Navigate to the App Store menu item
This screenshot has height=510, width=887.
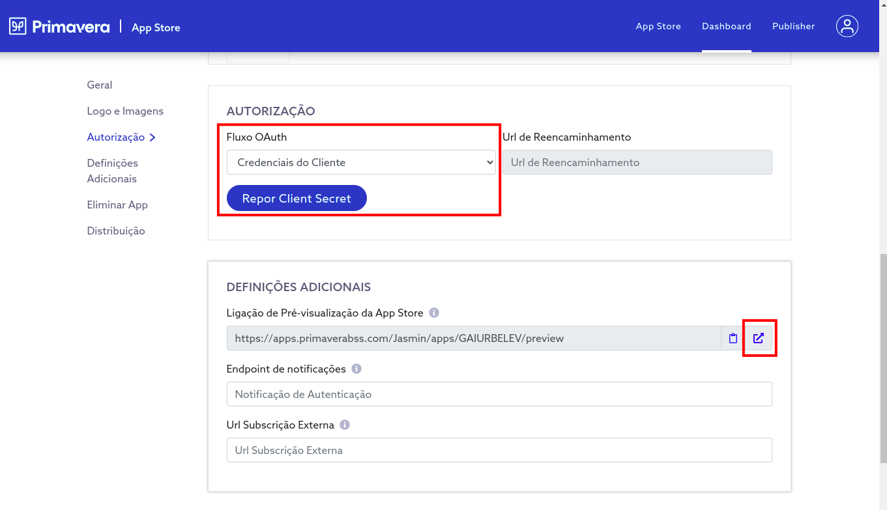point(658,26)
